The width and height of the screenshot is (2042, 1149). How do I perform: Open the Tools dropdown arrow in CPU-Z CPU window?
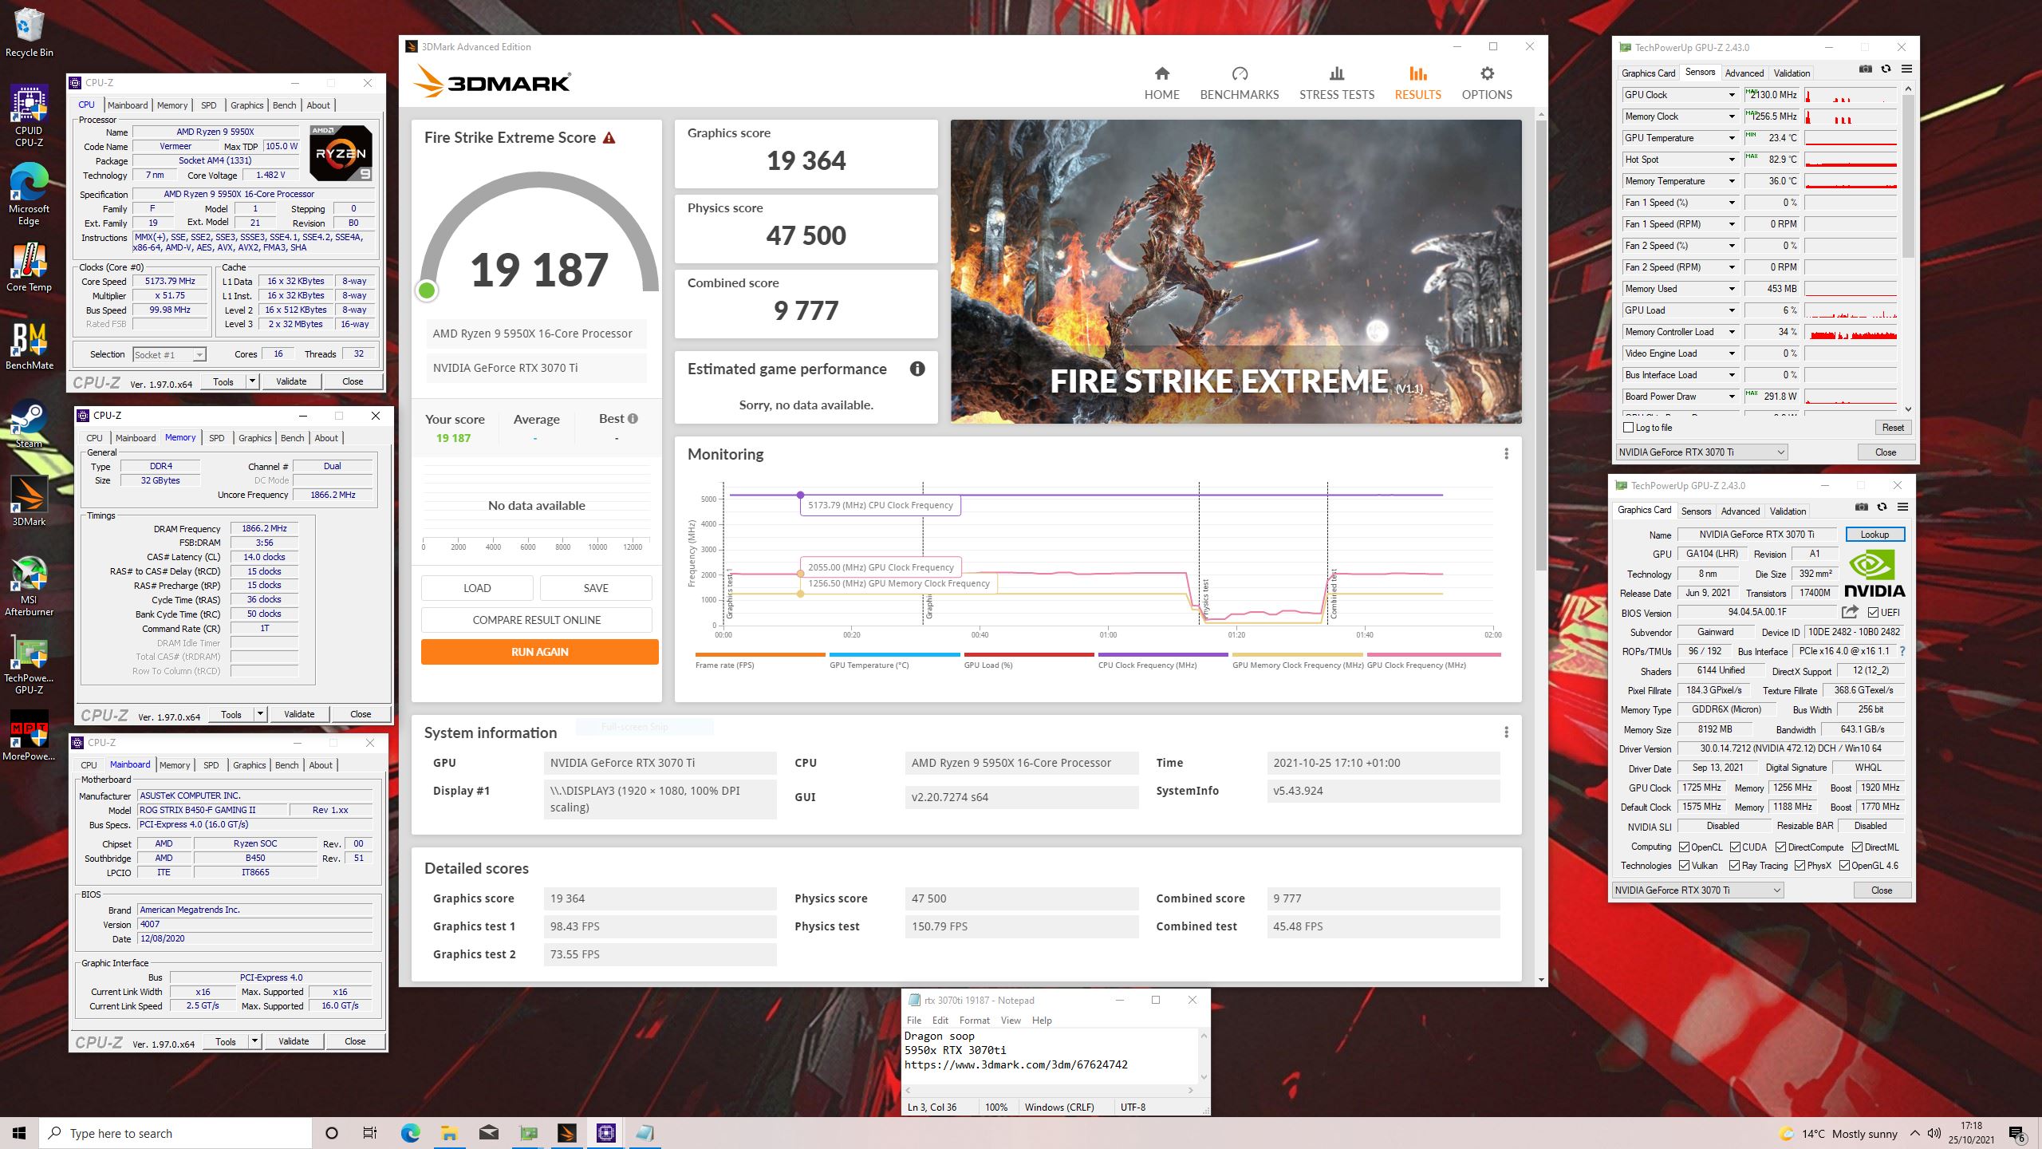pos(252,381)
